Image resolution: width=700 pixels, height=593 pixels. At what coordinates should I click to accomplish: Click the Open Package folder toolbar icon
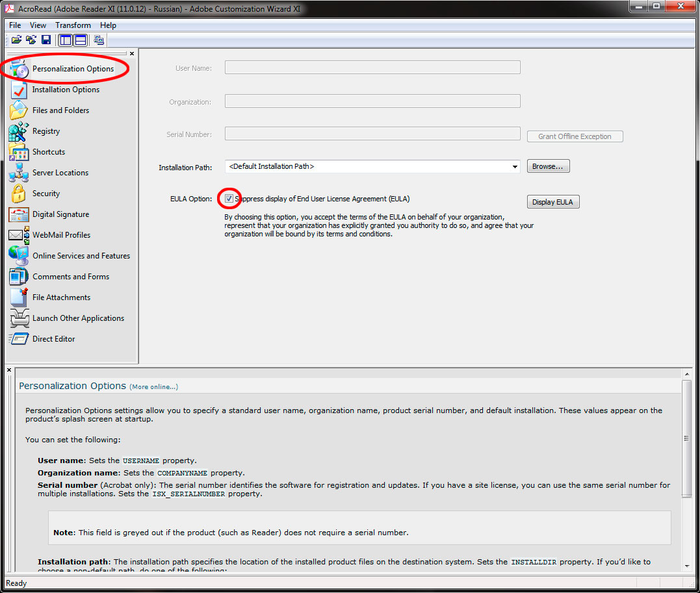[16, 40]
